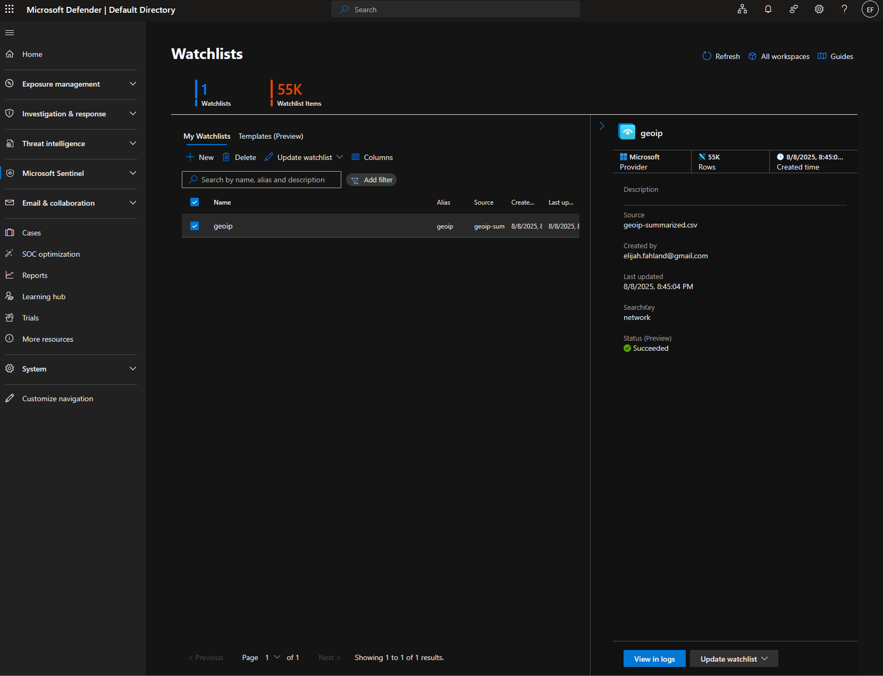Expand Microsoft Sentinel section
This screenshot has height=676, width=883.
click(133, 173)
